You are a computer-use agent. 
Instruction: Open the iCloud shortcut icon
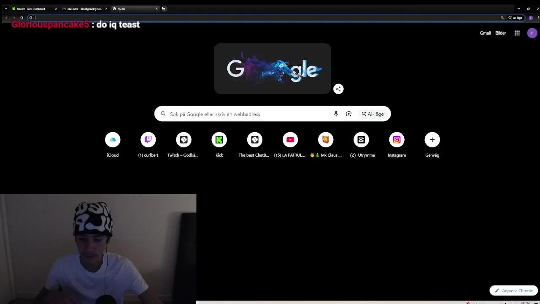pos(113,140)
